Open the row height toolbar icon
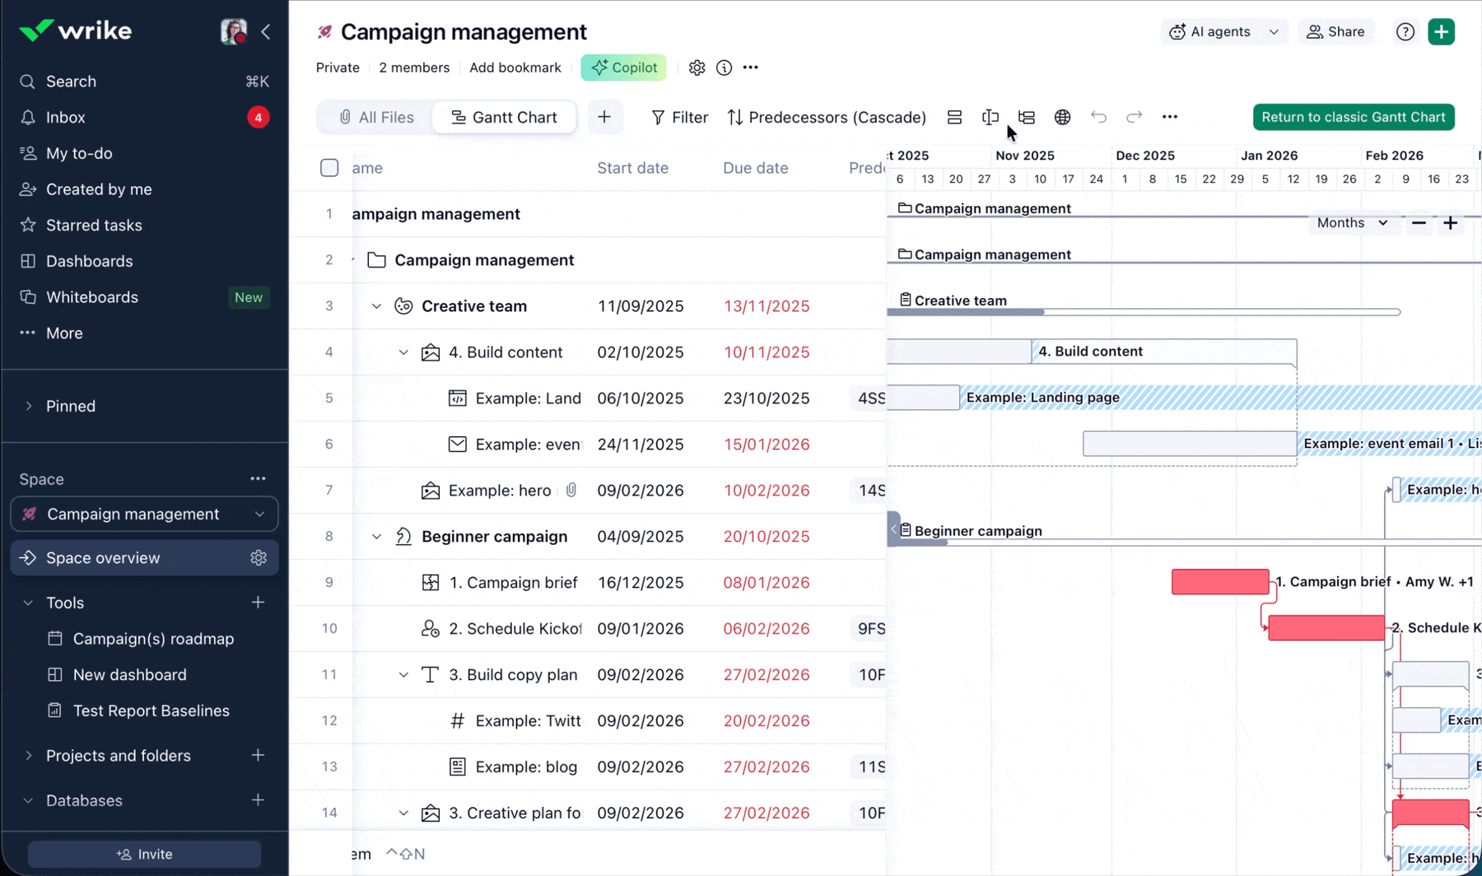Image resolution: width=1482 pixels, height=876 pixels. pos(954,118)
